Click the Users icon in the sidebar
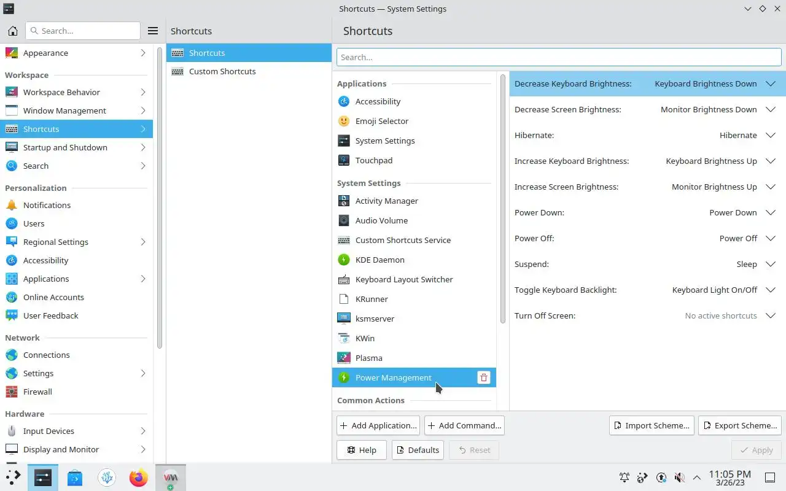The width and height of the screenshot is (786, 491). click(x=12, y=223)
